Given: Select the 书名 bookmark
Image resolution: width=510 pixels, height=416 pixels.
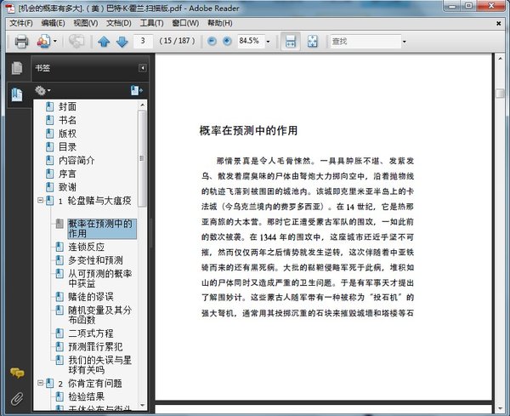Looking at the screenshot, I should 67,120.
